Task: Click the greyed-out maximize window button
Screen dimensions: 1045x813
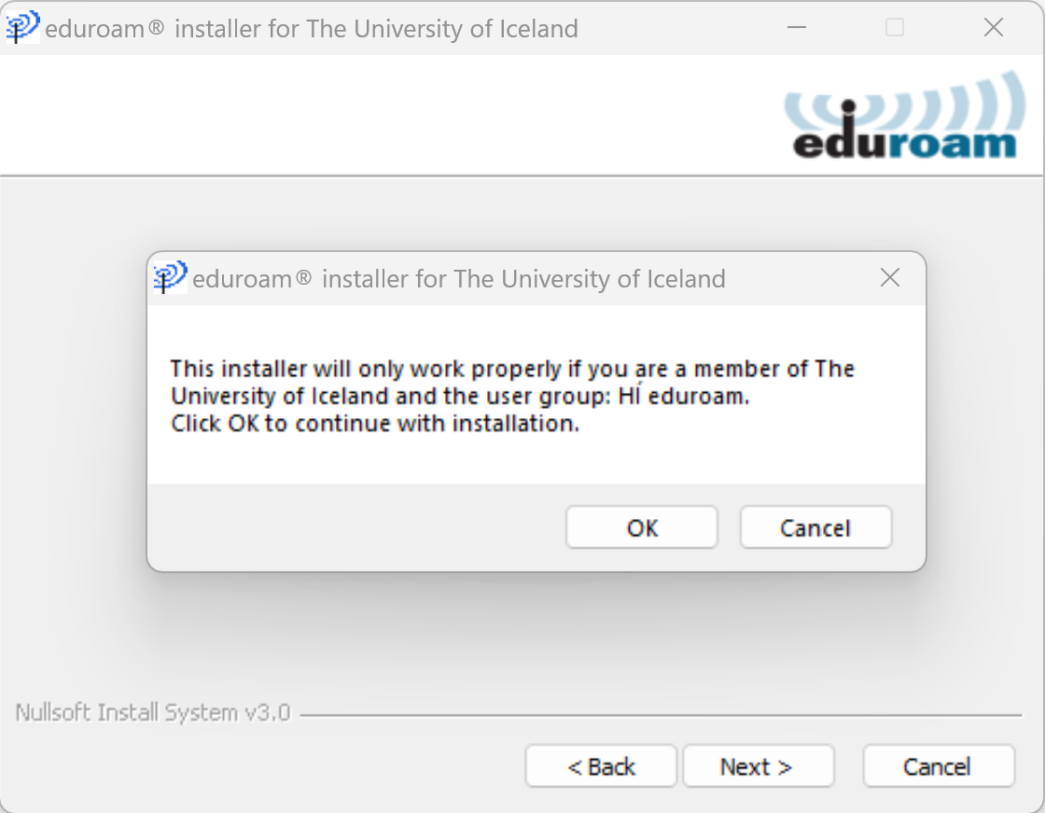Action: pyautogui.click(x=895, y=27)
